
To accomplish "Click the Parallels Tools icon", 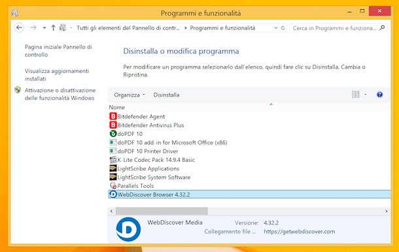I will click(113, 185).
